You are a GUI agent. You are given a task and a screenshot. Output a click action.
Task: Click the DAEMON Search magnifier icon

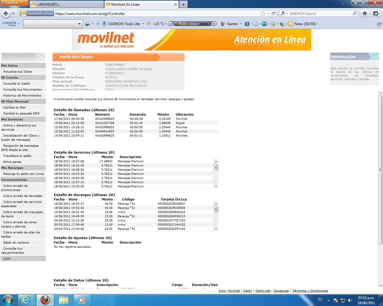coord(355,13)
